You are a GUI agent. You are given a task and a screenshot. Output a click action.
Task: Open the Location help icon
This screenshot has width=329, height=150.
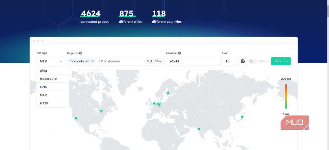point(179,53)
